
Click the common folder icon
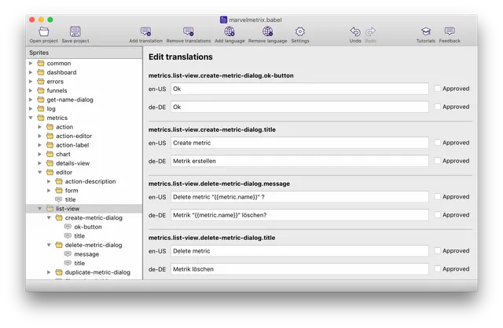coord(41,63)
